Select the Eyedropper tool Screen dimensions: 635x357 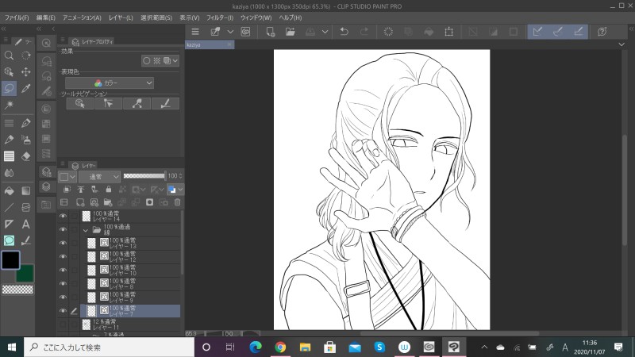coord(26,88)
